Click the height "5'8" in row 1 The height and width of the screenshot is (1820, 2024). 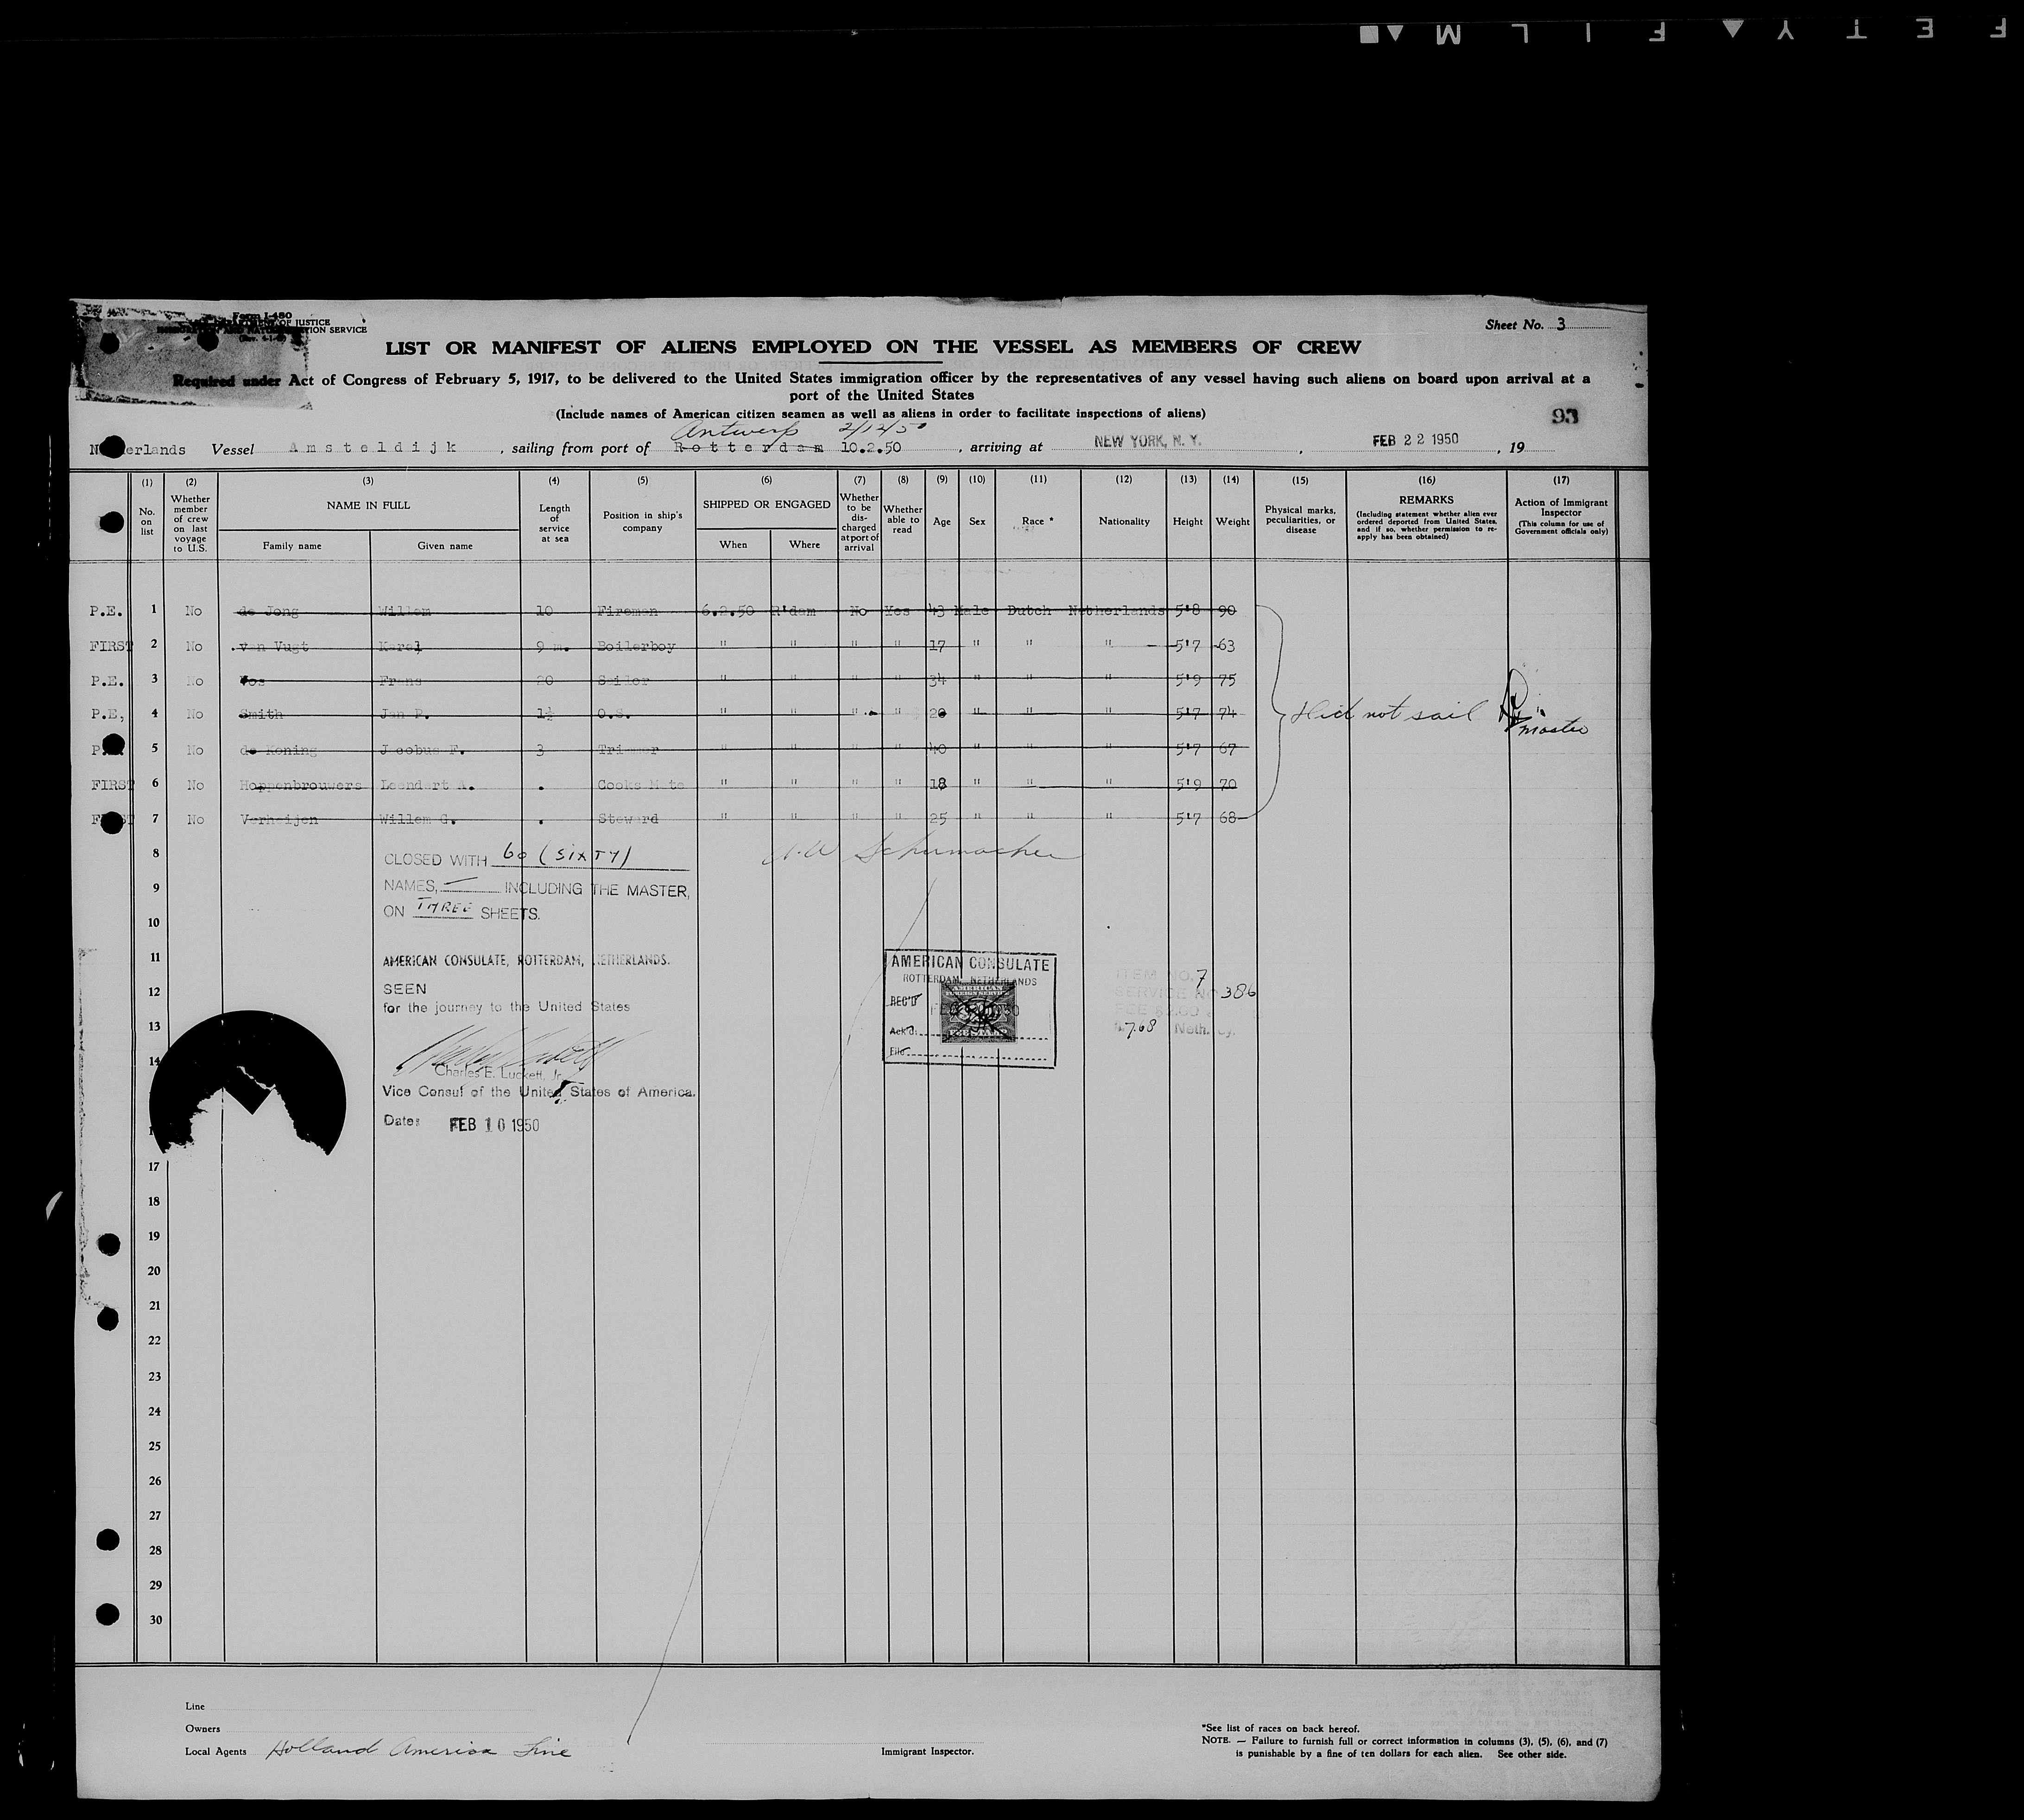pyautogui.click(x=1187, y=611)
